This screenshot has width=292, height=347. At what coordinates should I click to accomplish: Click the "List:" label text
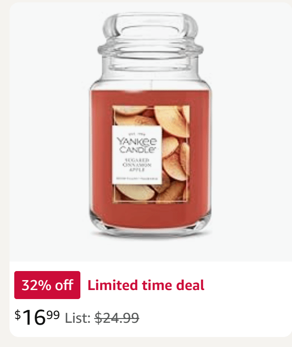(x=78, y=318)
